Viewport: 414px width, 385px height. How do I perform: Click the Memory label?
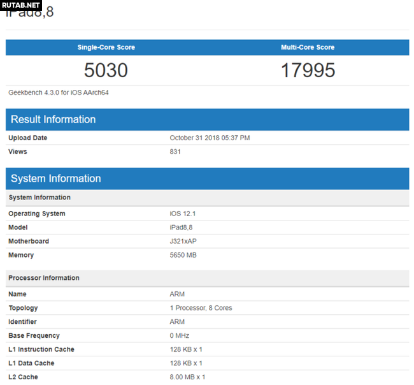pyautogui.click(x=21, y=255)
